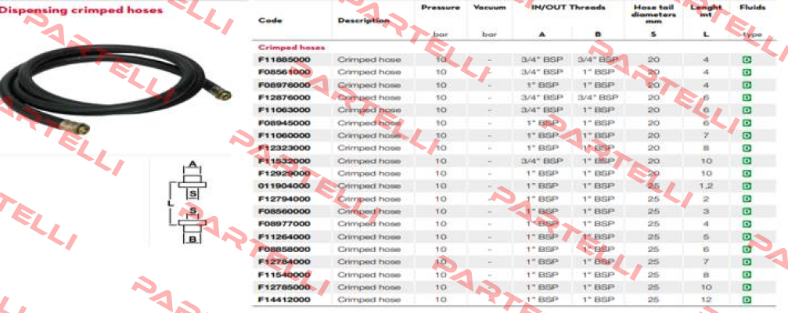This screenshot has width=788, height=313.
Task: Select product code F11885000
Action: coord(284,59)
